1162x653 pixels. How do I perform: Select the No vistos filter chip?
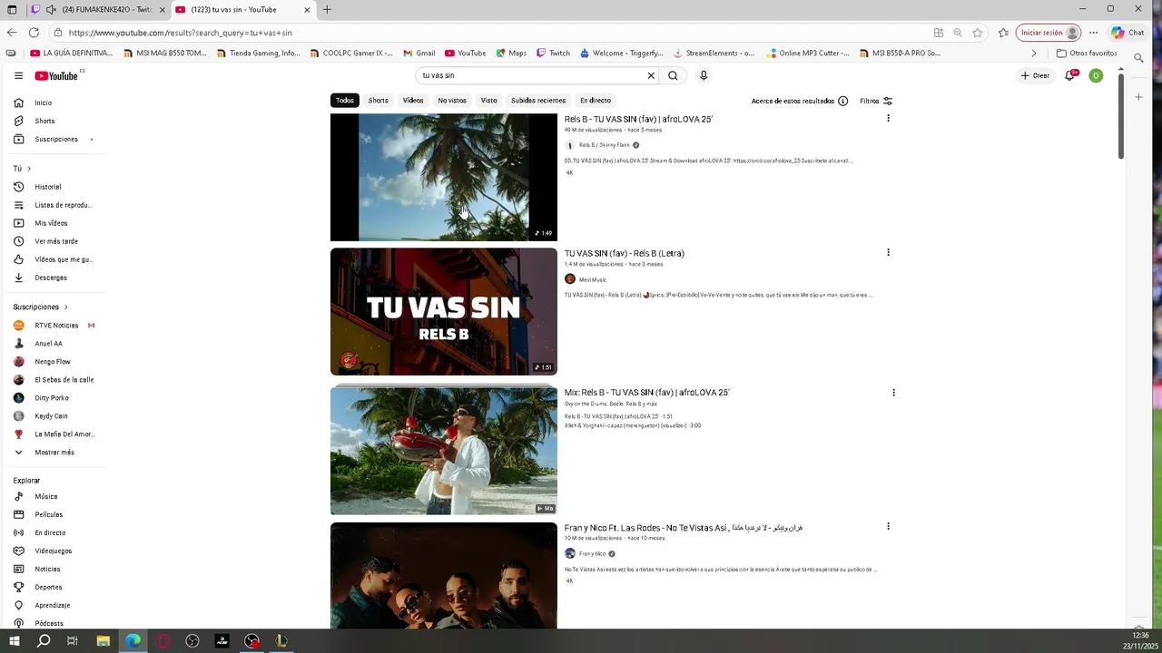pos(452,101)
